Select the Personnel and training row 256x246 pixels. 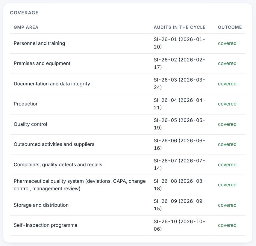pyautogui.click(x=128, y=43)
